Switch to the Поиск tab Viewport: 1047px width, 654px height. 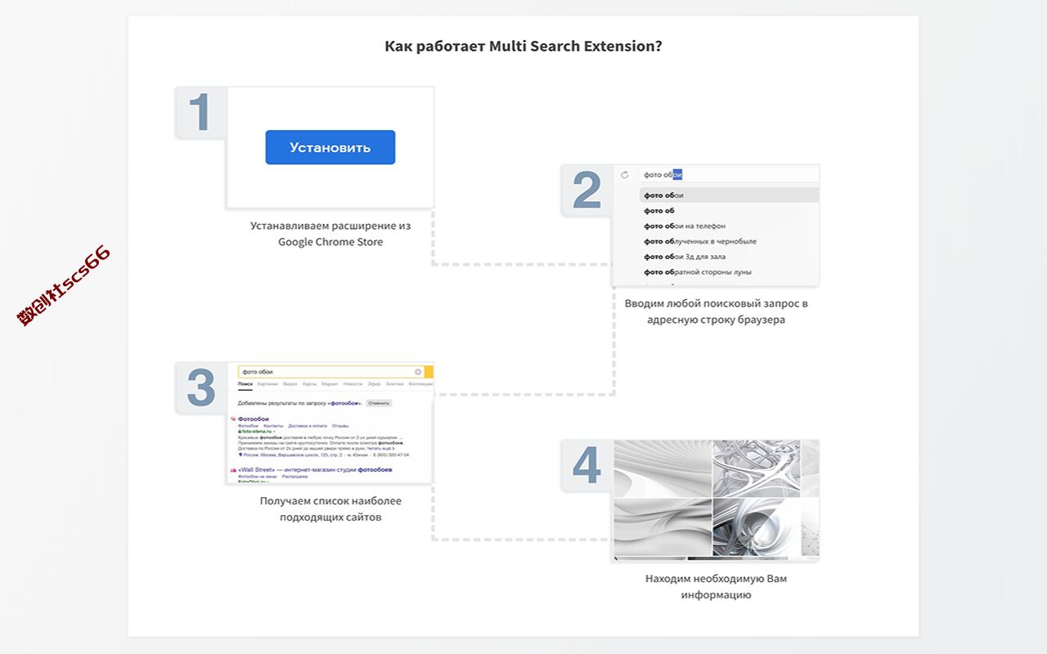tap(245, 383)
